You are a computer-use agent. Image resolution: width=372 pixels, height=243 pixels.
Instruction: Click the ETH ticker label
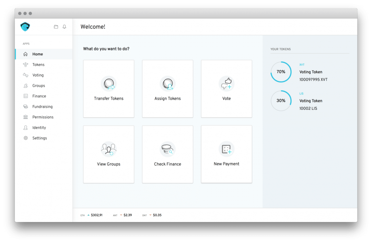(82, 215)
